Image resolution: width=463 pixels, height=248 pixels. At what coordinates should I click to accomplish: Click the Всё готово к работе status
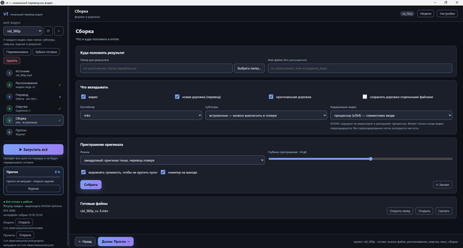pos(18,202)
